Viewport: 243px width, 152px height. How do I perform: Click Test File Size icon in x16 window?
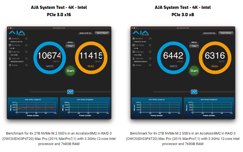click(10, 45)
